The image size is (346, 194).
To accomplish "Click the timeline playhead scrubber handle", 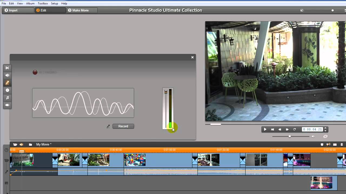I will tap(22, 152).
